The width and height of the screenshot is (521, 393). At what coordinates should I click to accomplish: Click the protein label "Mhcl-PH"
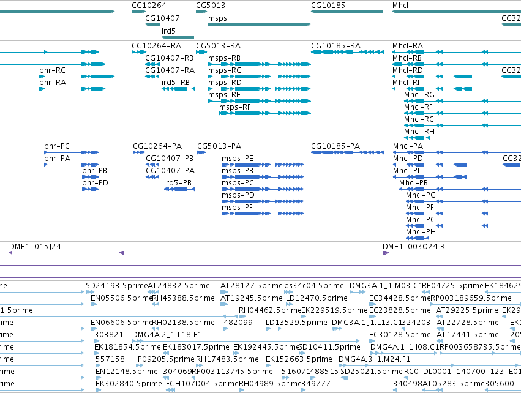[421, 232]
